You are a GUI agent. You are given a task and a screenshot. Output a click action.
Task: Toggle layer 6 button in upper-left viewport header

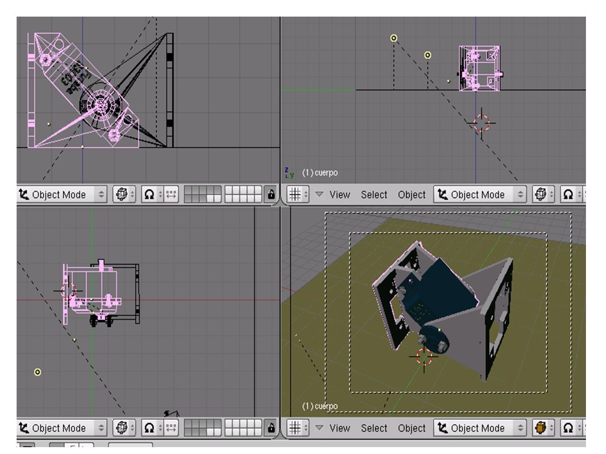click(x=229, y=190)
